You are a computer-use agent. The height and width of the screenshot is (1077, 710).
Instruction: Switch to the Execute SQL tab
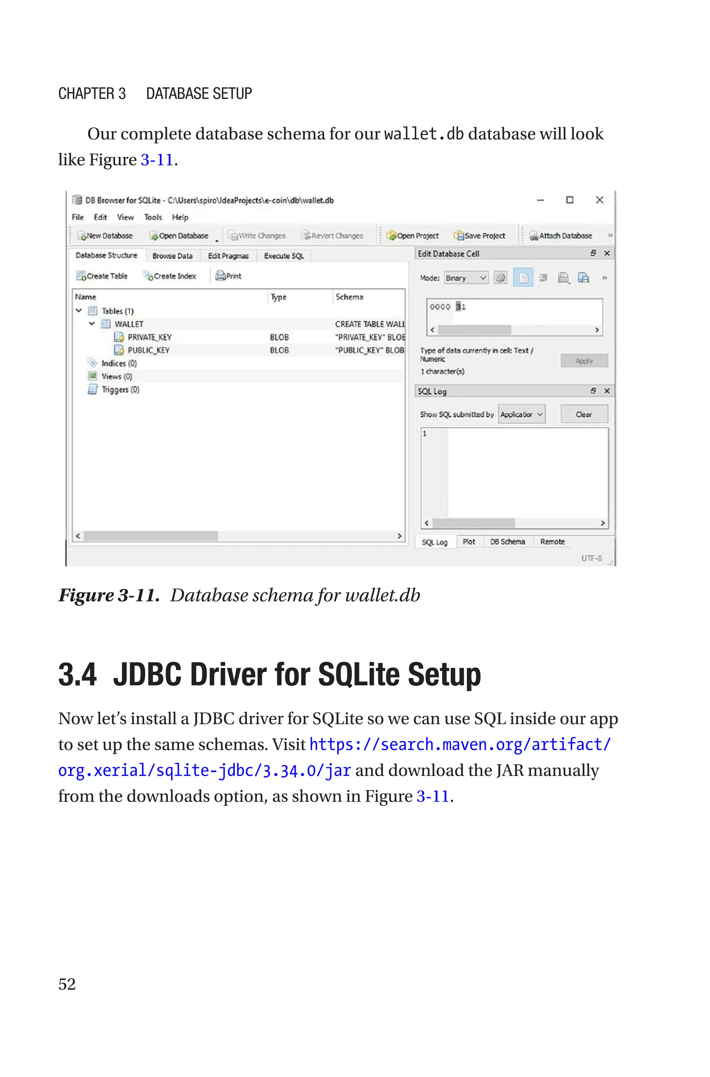[x=284, y=256]
